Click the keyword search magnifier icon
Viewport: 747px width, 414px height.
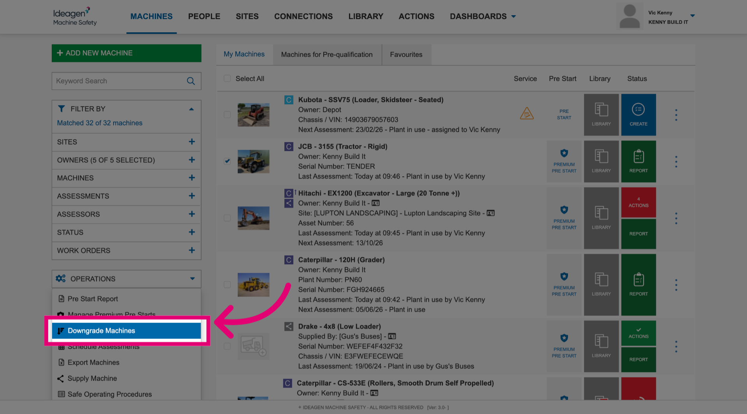coord(191,81)
